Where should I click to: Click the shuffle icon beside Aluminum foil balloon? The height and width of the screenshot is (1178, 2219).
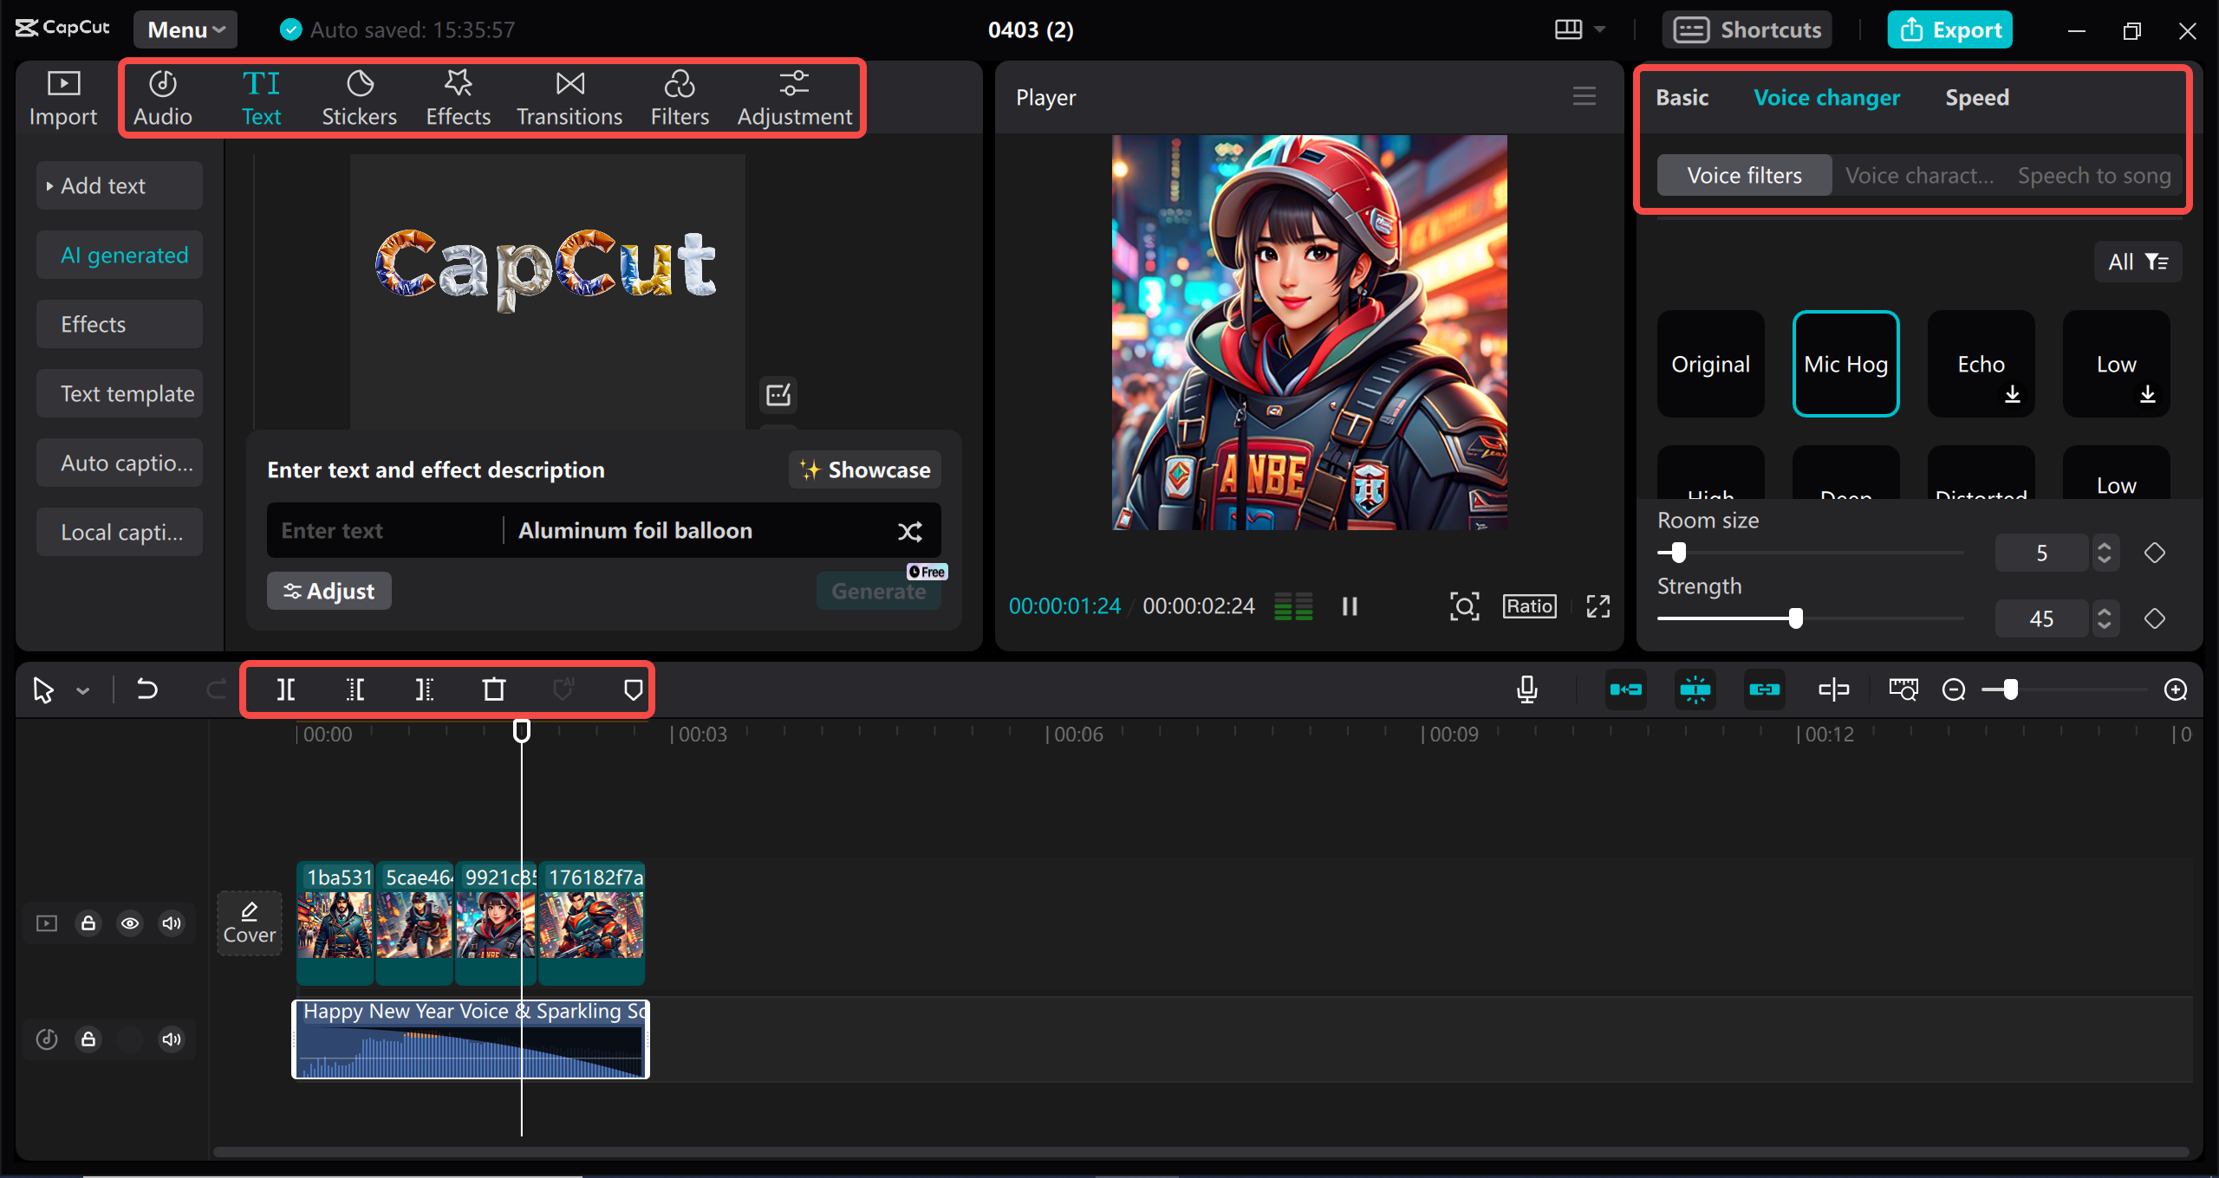tap(909, 531)
